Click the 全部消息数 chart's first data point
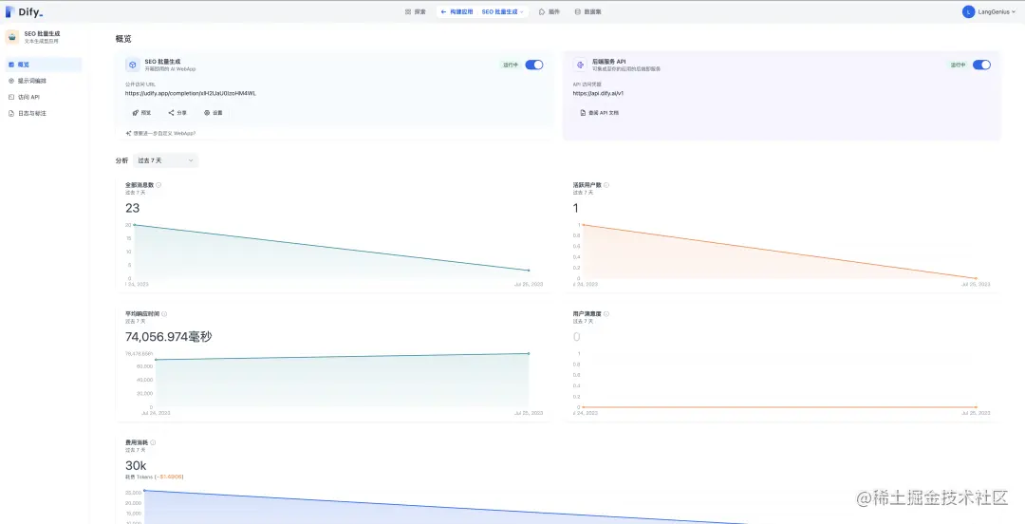The image size is (1025, 524). point(136,225)
